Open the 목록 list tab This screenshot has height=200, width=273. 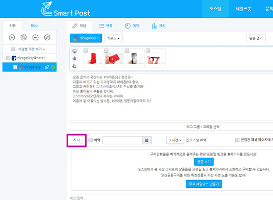tap(105, 26)
